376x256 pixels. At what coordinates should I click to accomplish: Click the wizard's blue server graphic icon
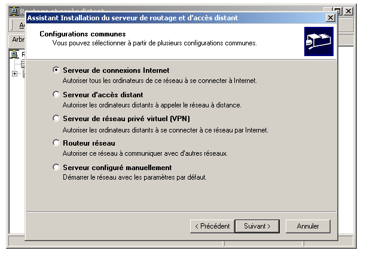click(319, 41)
